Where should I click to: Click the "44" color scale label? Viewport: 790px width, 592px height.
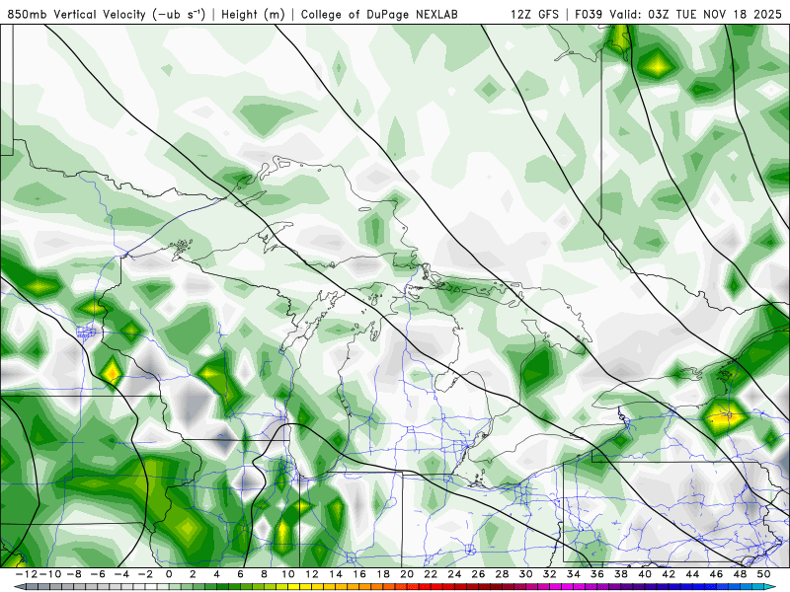tap(693, 574)
